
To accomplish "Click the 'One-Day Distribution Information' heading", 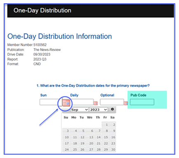I will tap(60, 36).
